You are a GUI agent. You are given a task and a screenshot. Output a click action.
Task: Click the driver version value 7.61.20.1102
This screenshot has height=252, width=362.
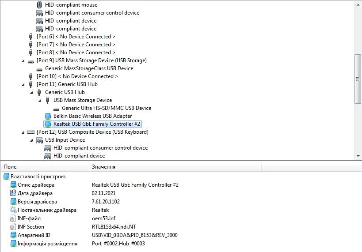pyautogui.click(x=106, y=202)
